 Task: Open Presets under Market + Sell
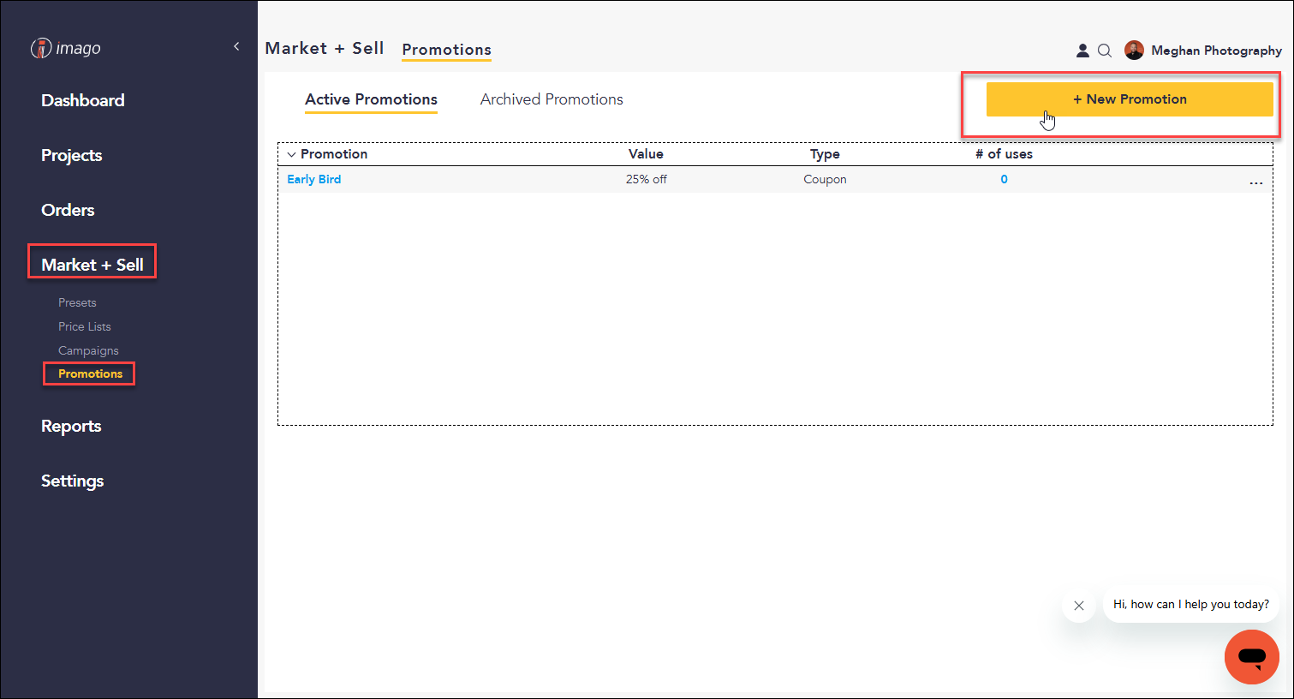[77, 302]
